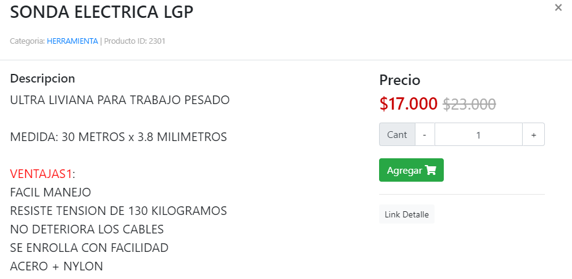The width and height of the screenshot is (572, 279).
Task: Add the product with Agregar button
Action: coord(412,170)
